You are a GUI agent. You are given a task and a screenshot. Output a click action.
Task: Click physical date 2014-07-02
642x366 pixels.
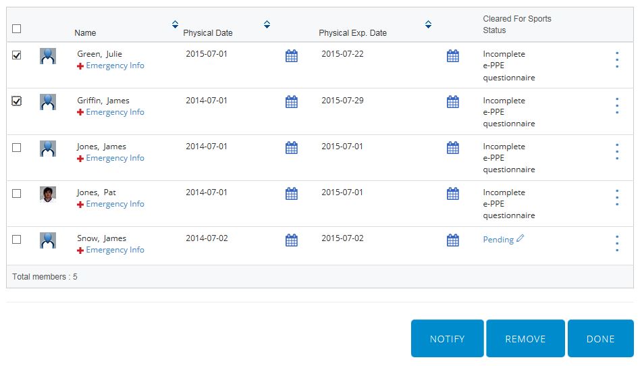(207, 238)
